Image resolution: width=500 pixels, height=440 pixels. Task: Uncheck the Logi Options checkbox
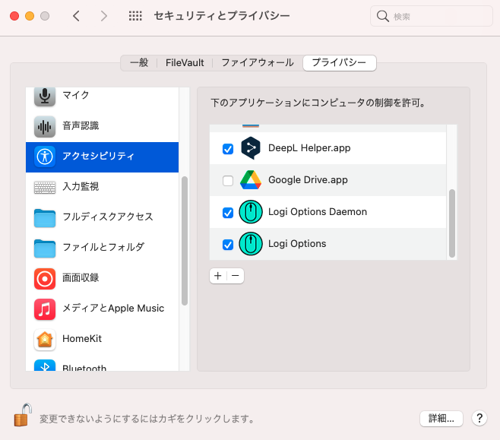click(x=228, y=245)
